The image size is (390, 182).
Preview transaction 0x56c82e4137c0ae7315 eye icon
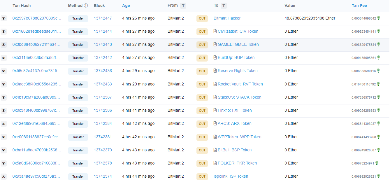coord(3,71)
